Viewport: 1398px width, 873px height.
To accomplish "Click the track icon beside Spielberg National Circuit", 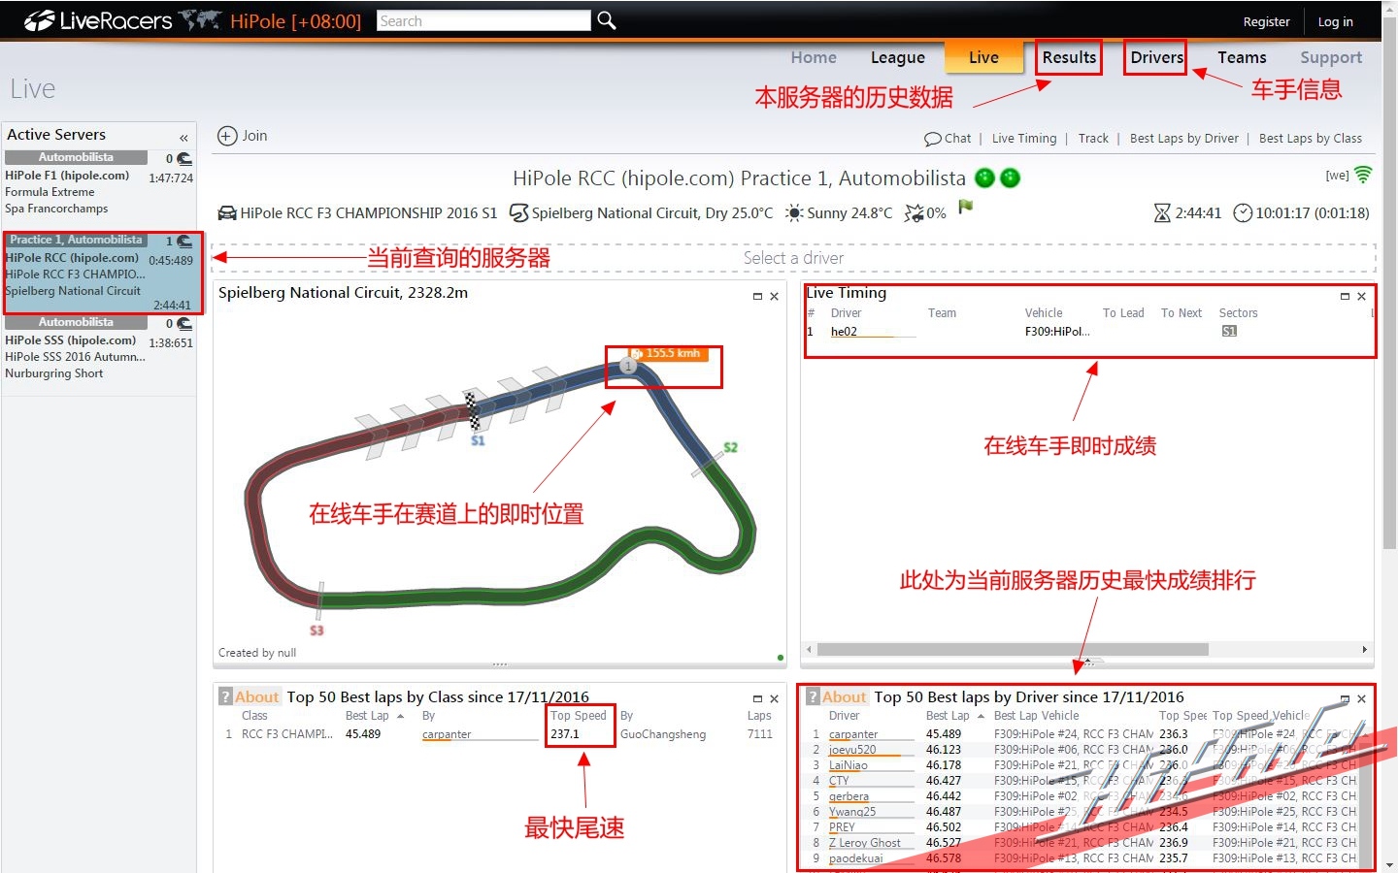I will point(518,212).
